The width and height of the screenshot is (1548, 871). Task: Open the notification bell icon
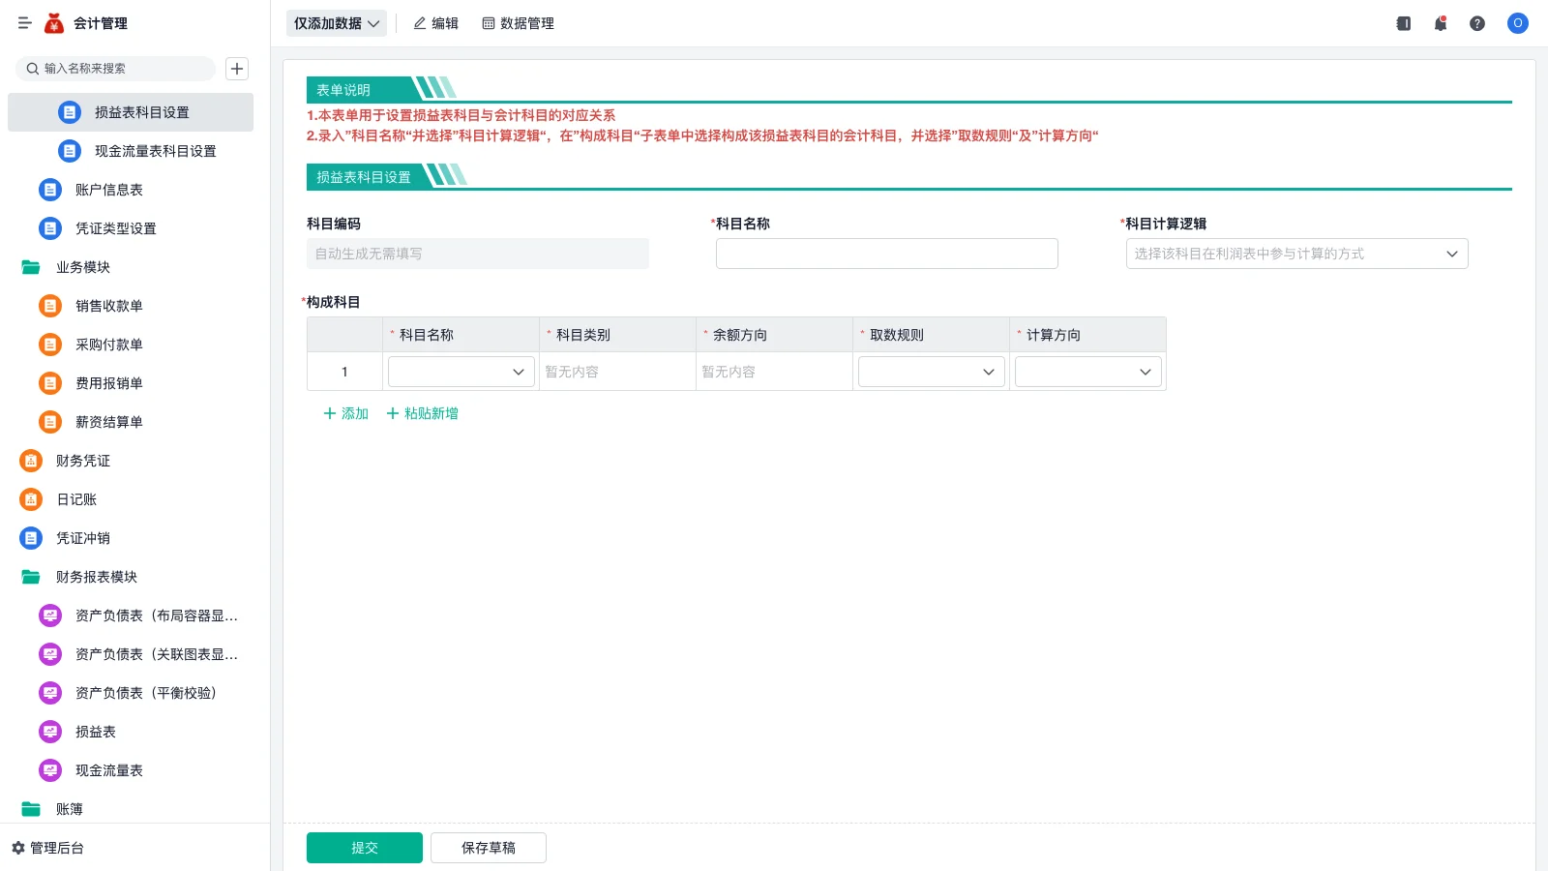(x=1441, y=23)
